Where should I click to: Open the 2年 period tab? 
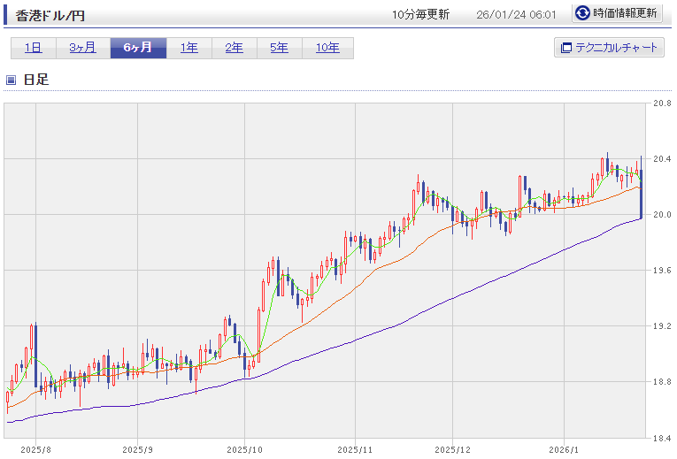click(x=234, y=48)
